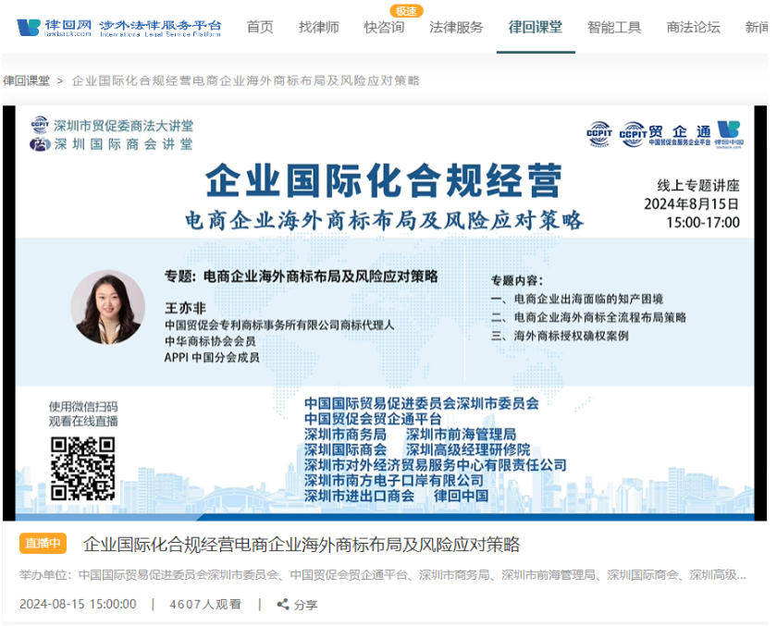Click the 贸企通 CCPIT logo on poster
The height and width of the screenshot is (626, 777).
click(x=665, y=135)
